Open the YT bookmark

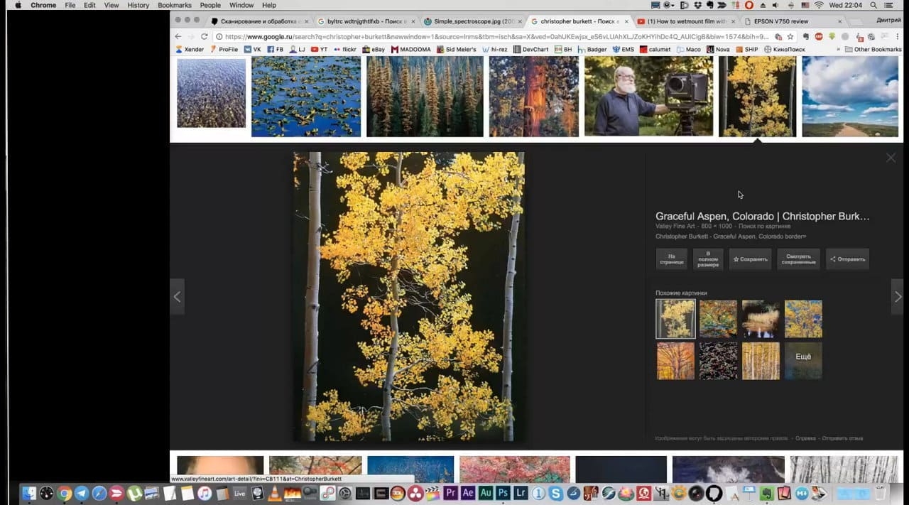tap(319, 49)
